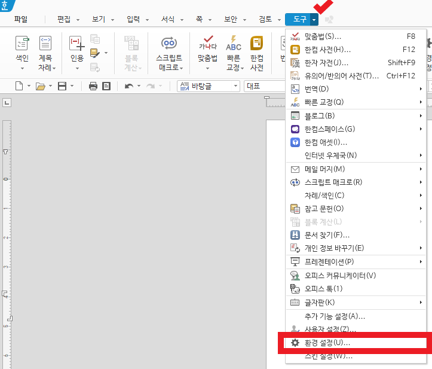This screenshot has width=432, height=369.
Task: Click the 대표 font language box
Action: click(265, 86)
